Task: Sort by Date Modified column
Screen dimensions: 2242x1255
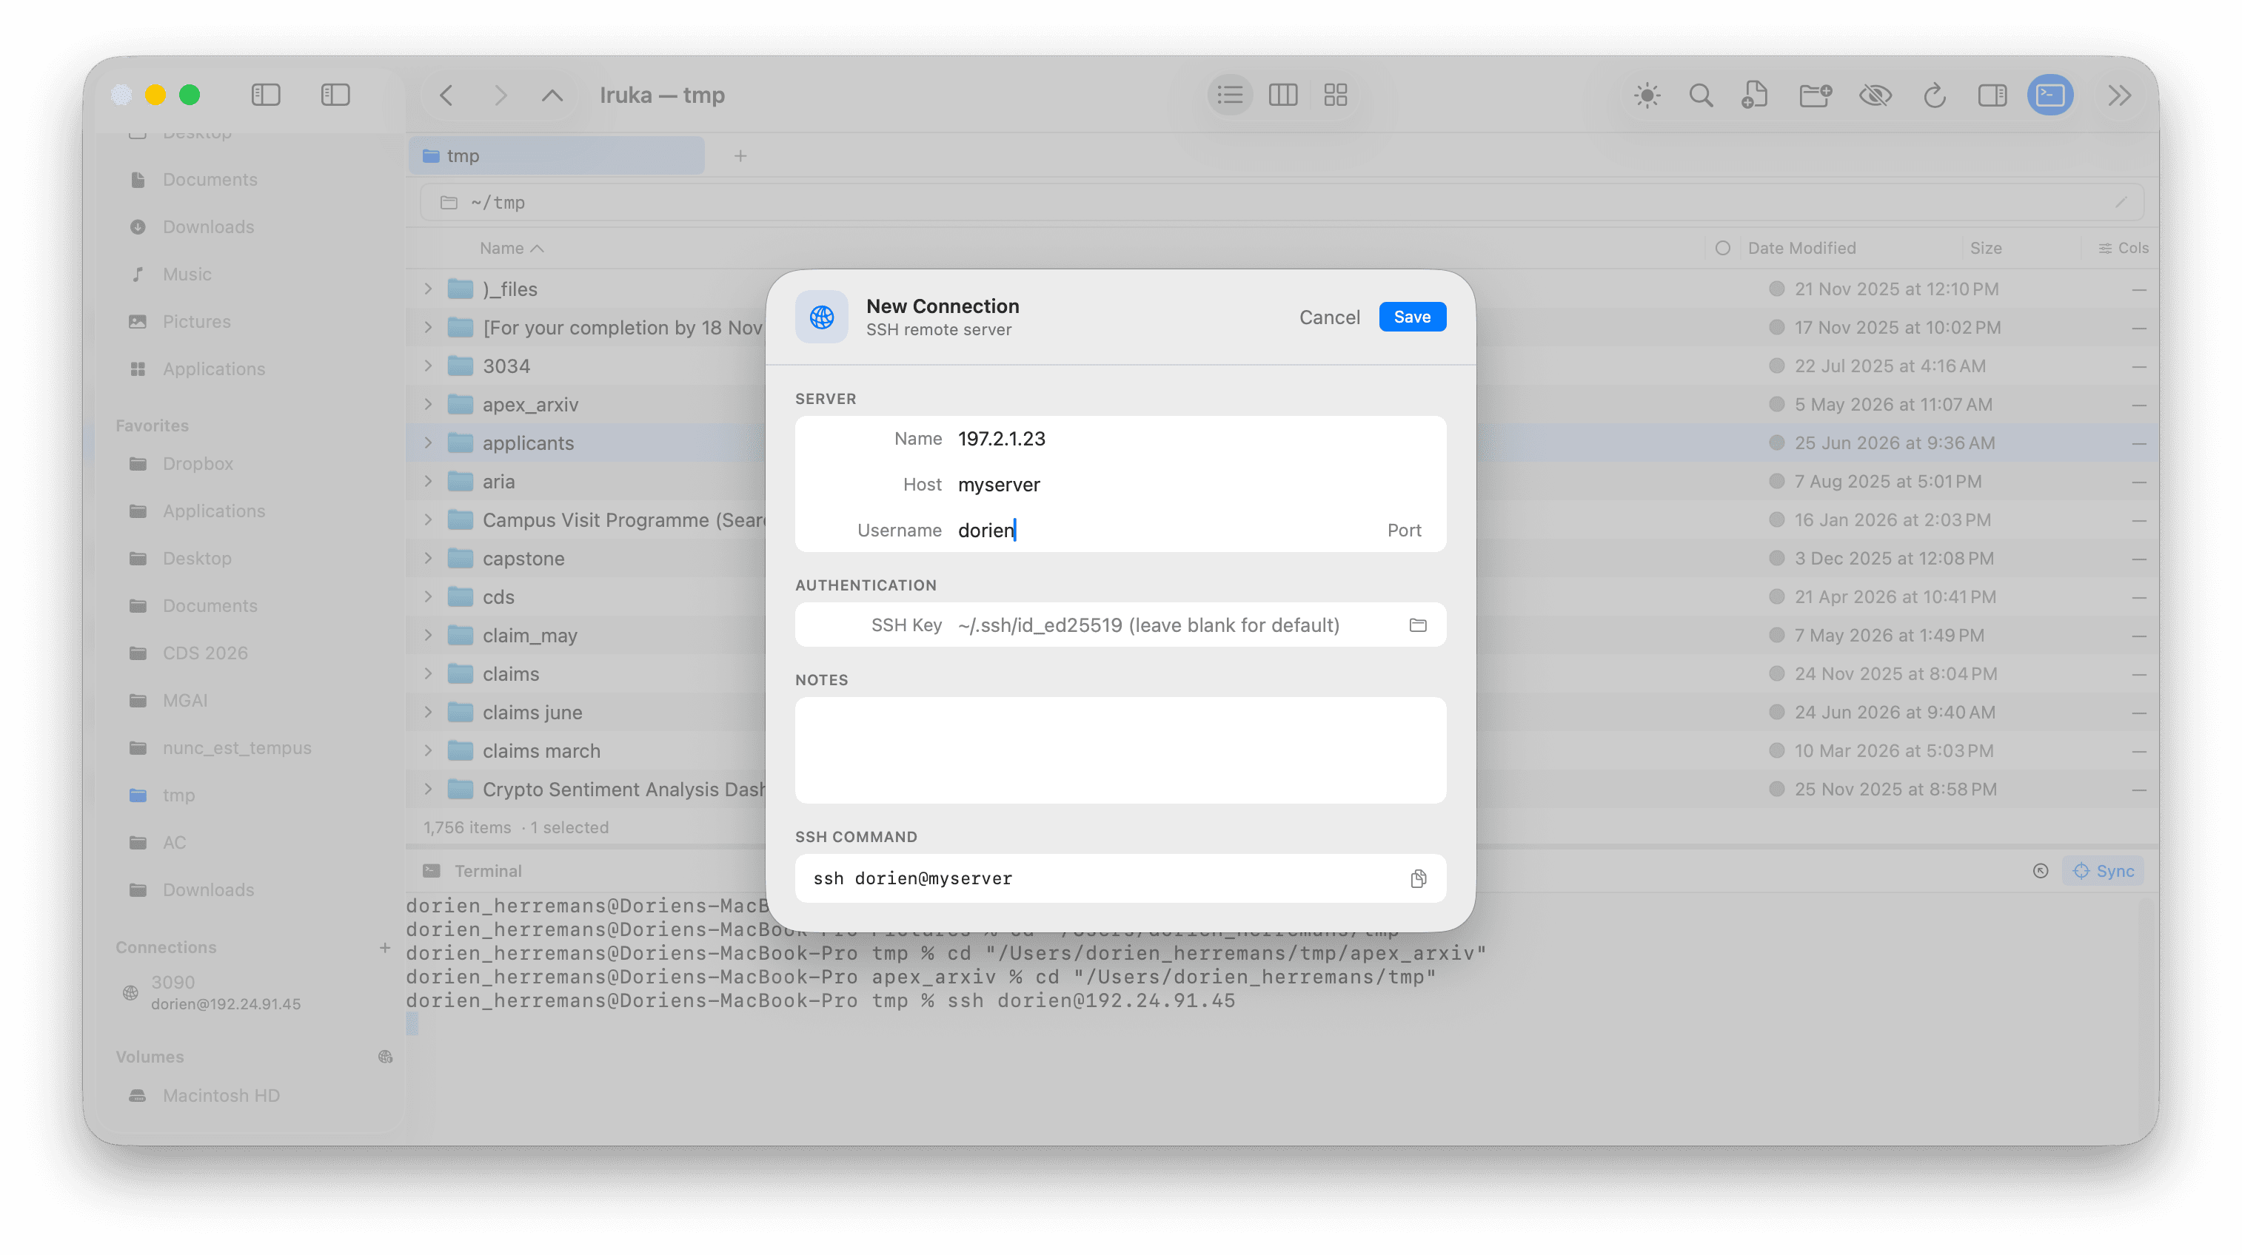Action: click(1801, 248)
